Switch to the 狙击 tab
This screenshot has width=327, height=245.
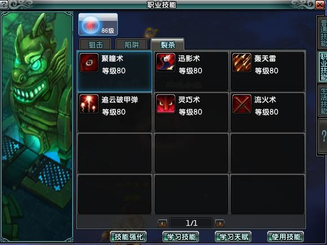[96, 44]
